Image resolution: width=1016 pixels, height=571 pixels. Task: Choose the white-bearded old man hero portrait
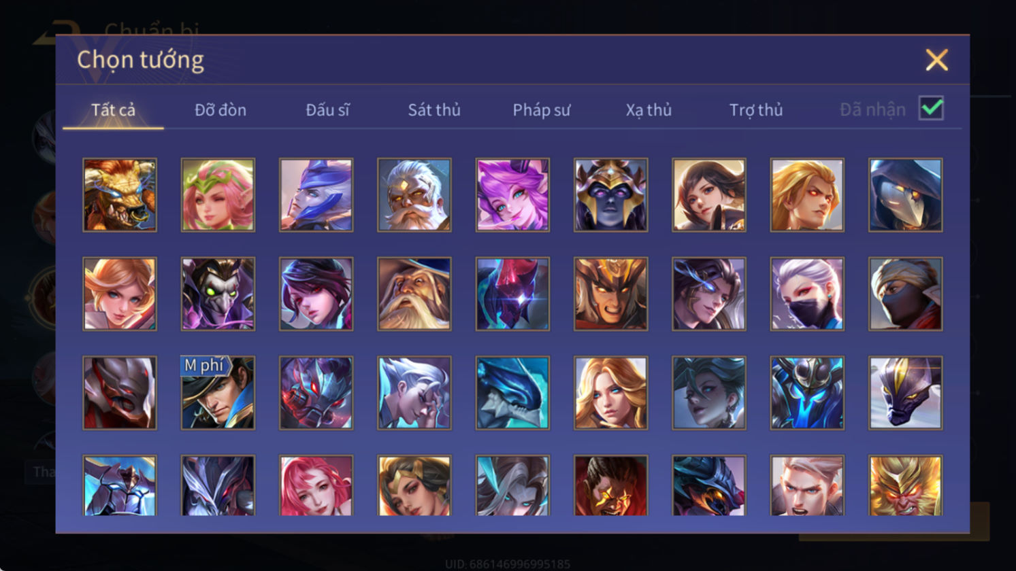(x=414, y=195)
